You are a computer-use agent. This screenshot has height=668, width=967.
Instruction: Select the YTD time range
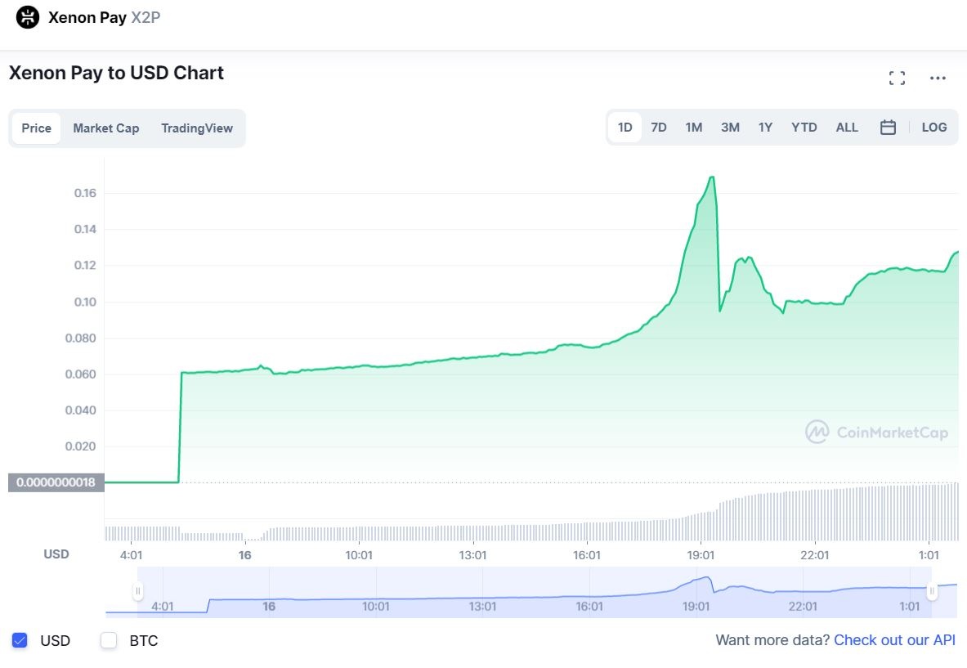804,128
